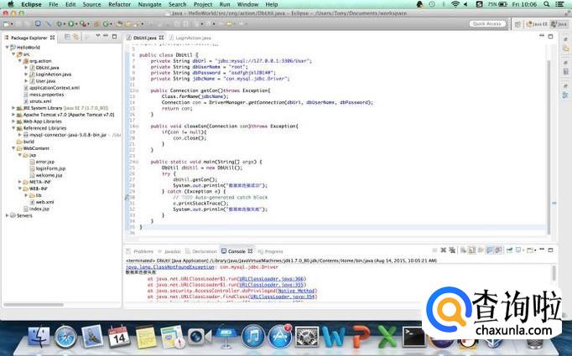The width and height of the screenshot is (572, 356).
Task: Open the Finder icon in the Dock
Action: (x=38, y=338)
